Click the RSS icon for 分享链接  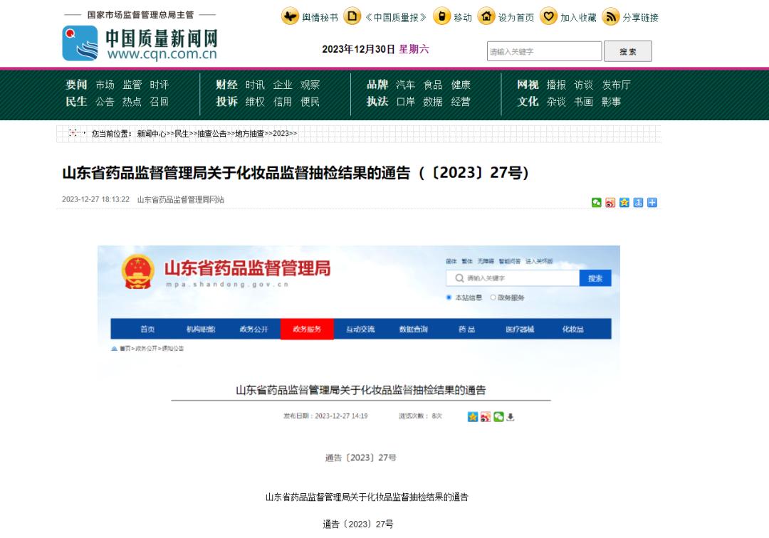click(611, 16)
